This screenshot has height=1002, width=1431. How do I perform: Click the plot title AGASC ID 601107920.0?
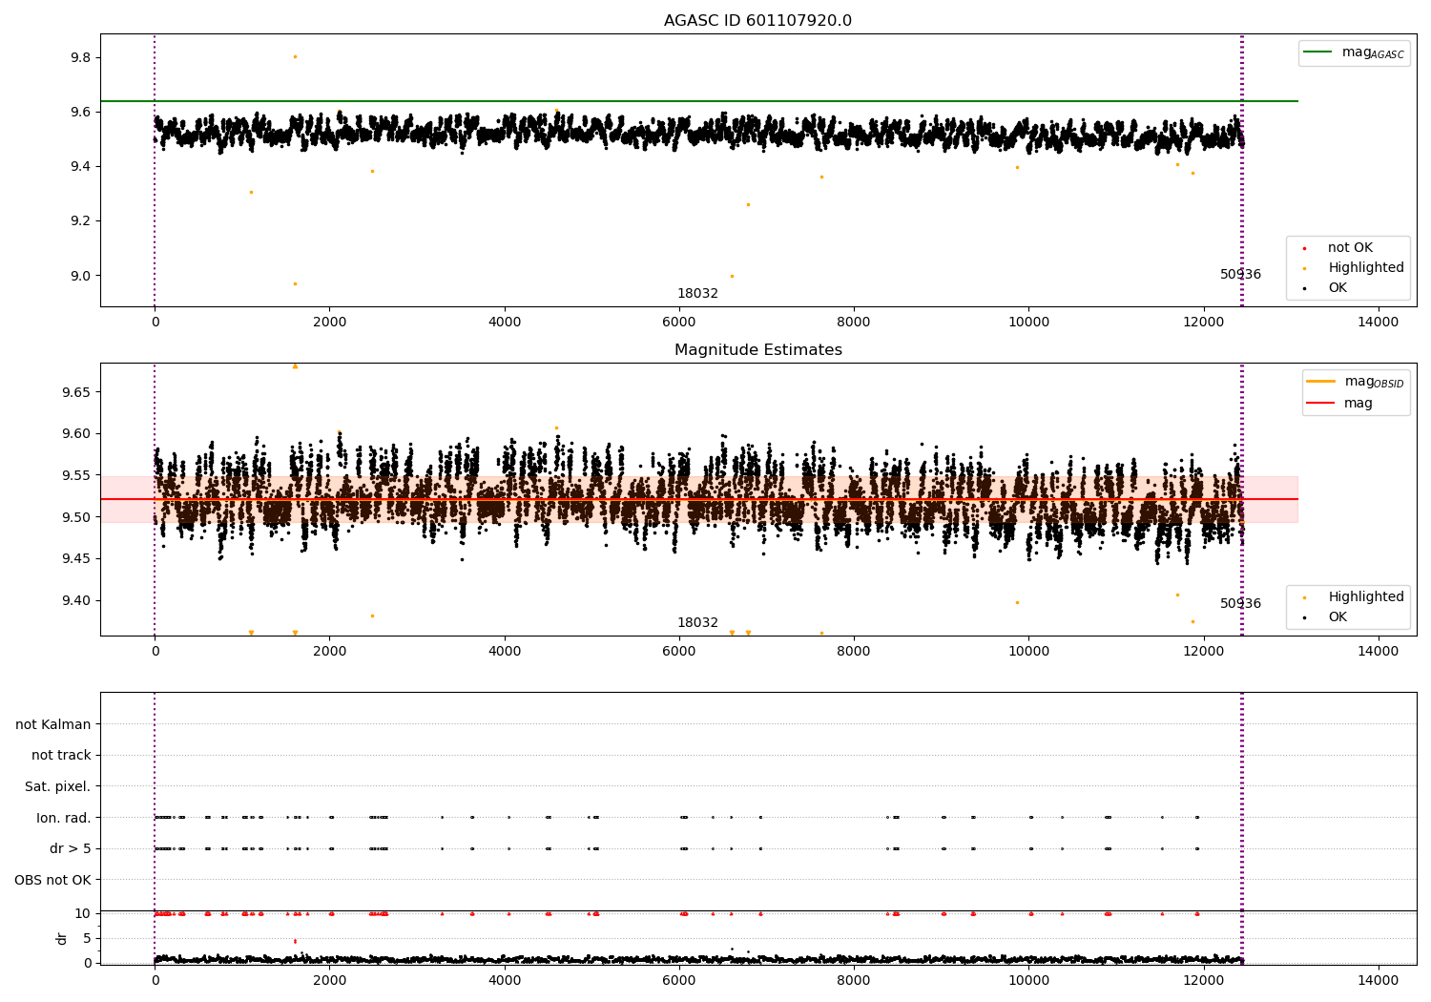[757, 21]
